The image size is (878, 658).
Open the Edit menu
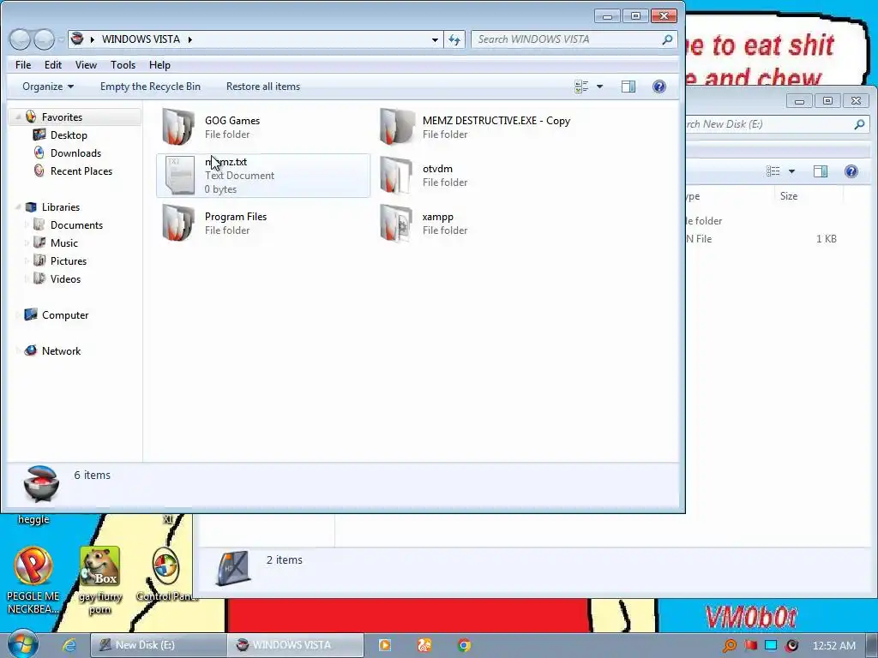(53, 65)
